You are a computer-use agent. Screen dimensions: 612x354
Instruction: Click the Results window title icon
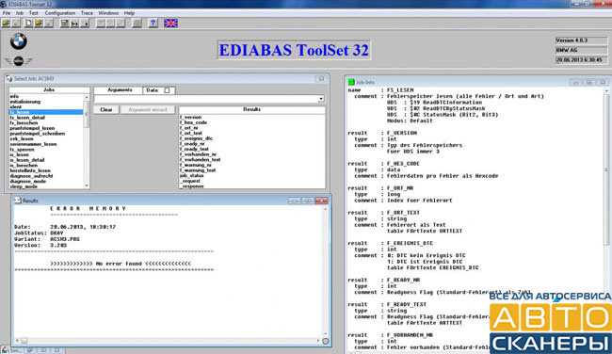coord(18,201)
